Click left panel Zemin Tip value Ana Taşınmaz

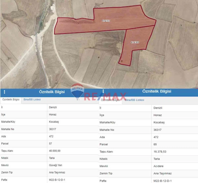[57, 173]
